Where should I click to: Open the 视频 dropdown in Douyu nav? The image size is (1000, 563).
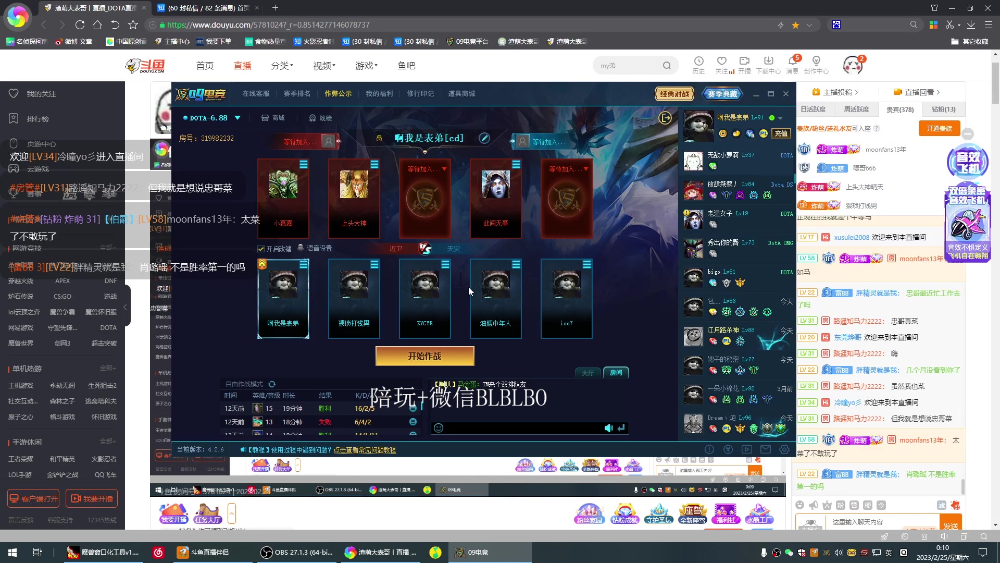click(324, 66)
